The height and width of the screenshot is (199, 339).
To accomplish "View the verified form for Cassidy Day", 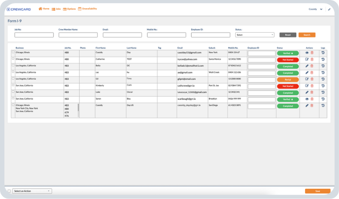I will pos(307,53).
